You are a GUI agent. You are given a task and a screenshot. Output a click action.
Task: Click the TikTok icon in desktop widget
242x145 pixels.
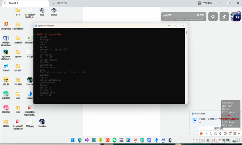point(224,16)
